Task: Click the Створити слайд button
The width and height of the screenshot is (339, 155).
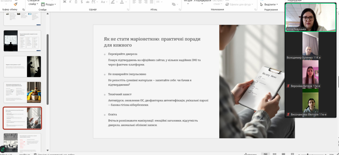Action: tap(34, 3)
